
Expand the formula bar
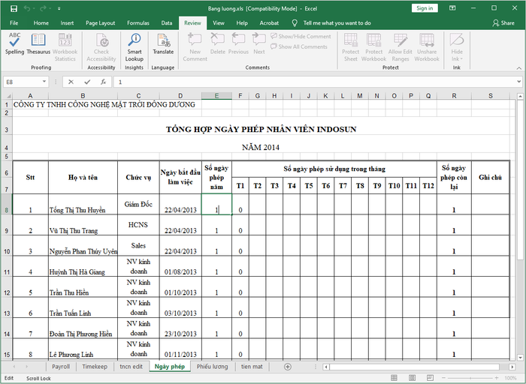[x=519, y=82]
